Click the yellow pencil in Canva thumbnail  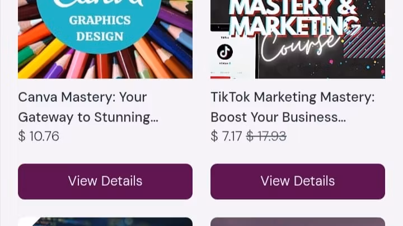41,60
